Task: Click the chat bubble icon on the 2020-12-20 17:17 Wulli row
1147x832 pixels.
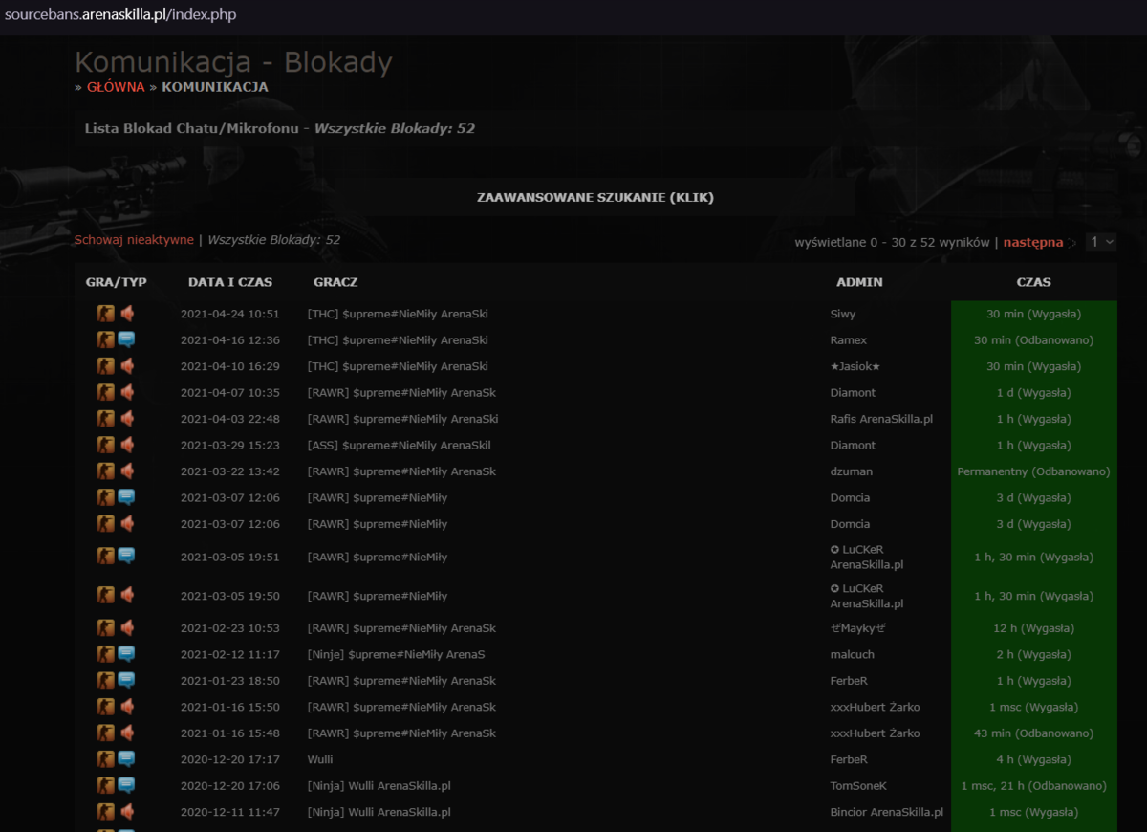Action: [126, 759]
